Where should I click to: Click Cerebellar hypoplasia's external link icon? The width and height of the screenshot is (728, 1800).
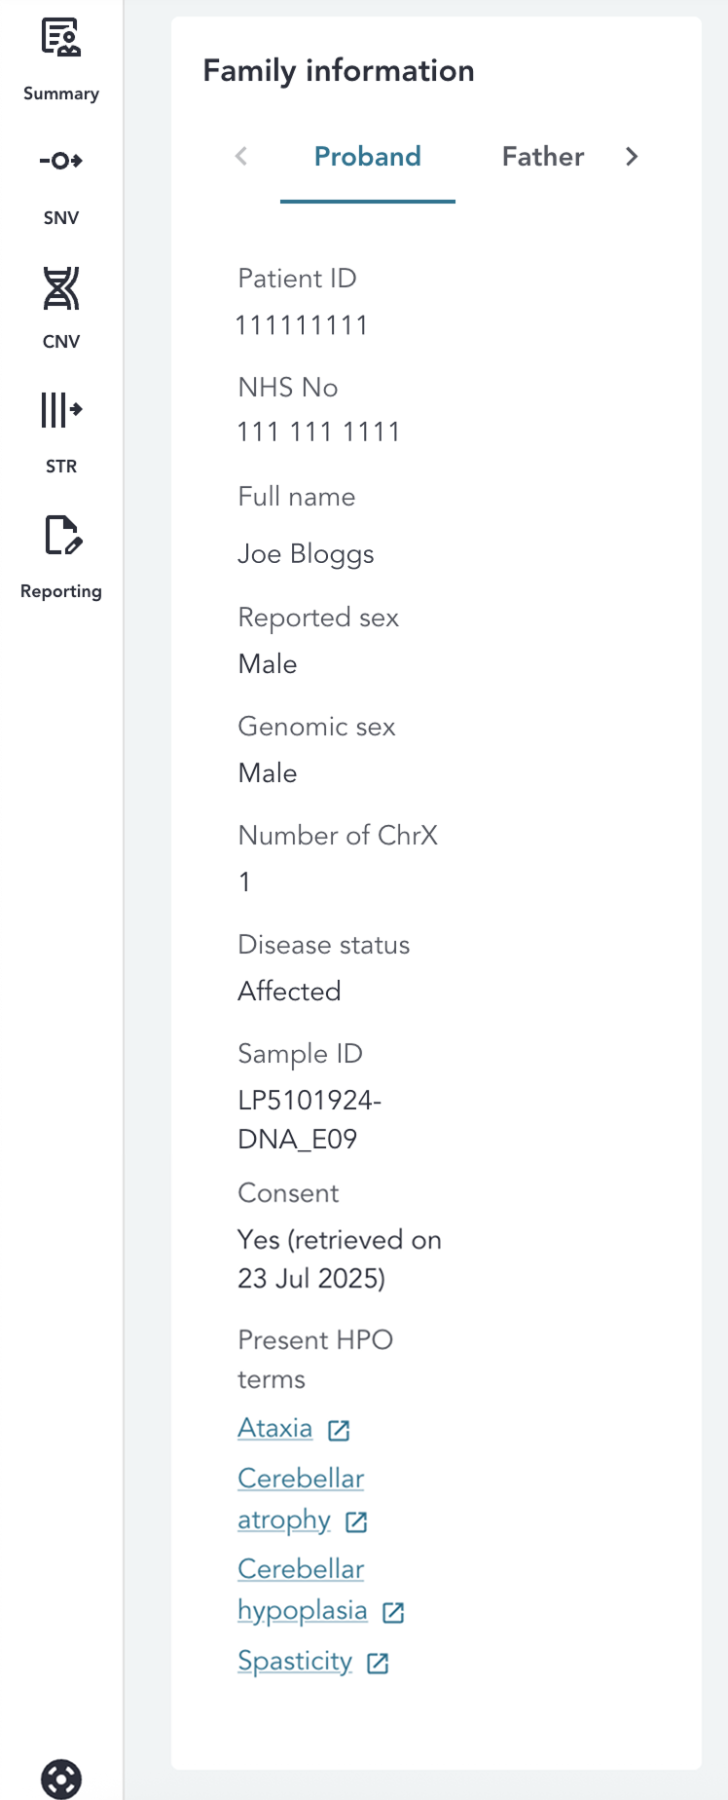point(392,1612)
